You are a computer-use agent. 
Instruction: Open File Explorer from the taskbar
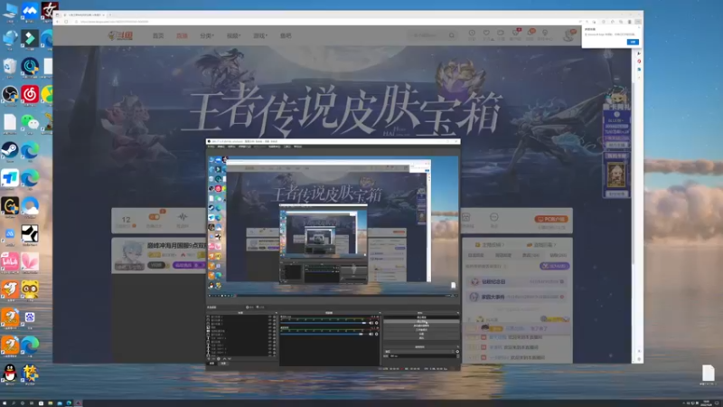click(51, 402)
